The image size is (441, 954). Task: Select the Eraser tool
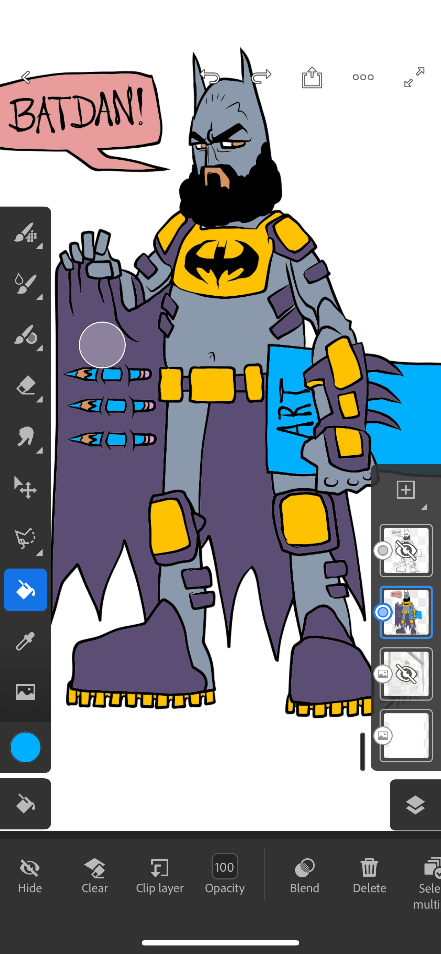25,385
